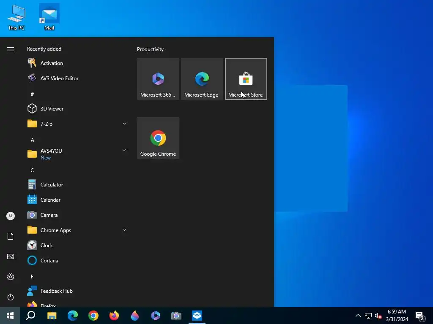The height and width of the screenshot is (324, 433).
Task: Click the Productivity group heading
Action: point(150,49)
